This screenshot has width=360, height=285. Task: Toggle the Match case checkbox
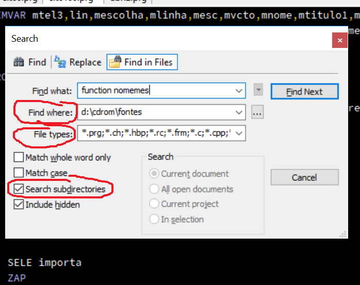tap(19, 173)
